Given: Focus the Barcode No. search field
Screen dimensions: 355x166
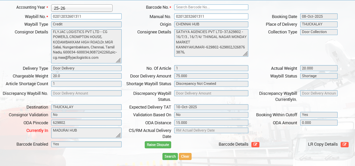Looking at the screenshot, I should pos(211,7).
